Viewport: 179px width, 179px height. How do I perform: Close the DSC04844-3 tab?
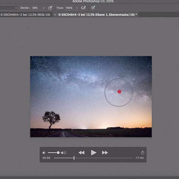tap(55, 14)
